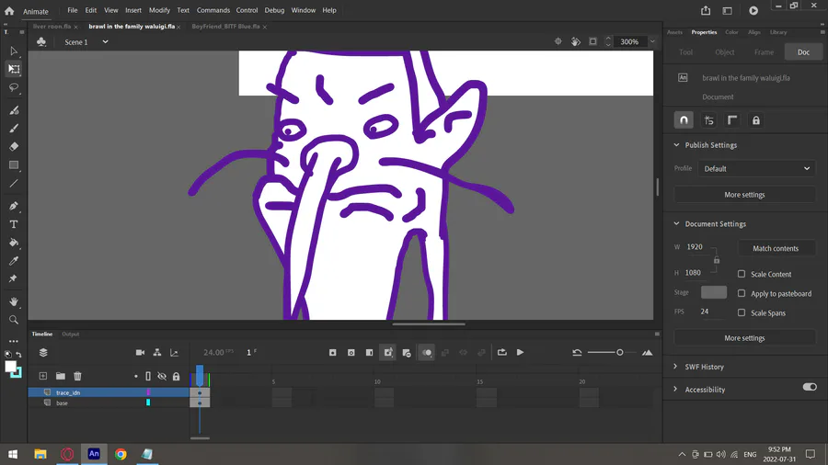The height and width of the screenshot is (465, 828).
Task: Open Edit Toolbar three-dots button
Action: pyautogui.click(x=14, y=341)
